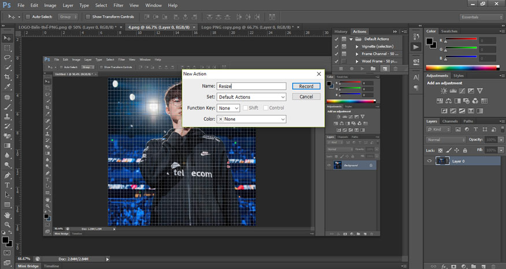Select the Clone Stamp tool
This screenshot has width=506, height=269.
coord(7,117)
